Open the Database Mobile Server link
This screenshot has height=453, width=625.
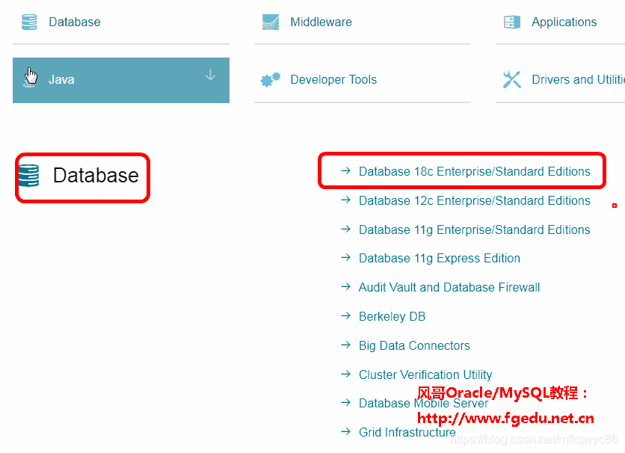(423, 403)
